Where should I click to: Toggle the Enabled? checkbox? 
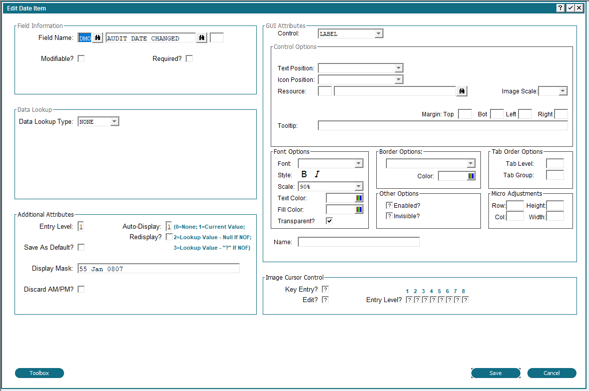tap(389, 205)
